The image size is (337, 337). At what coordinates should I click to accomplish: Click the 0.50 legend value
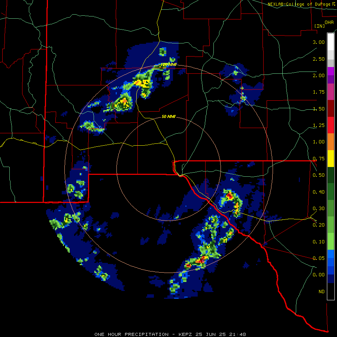319,175
